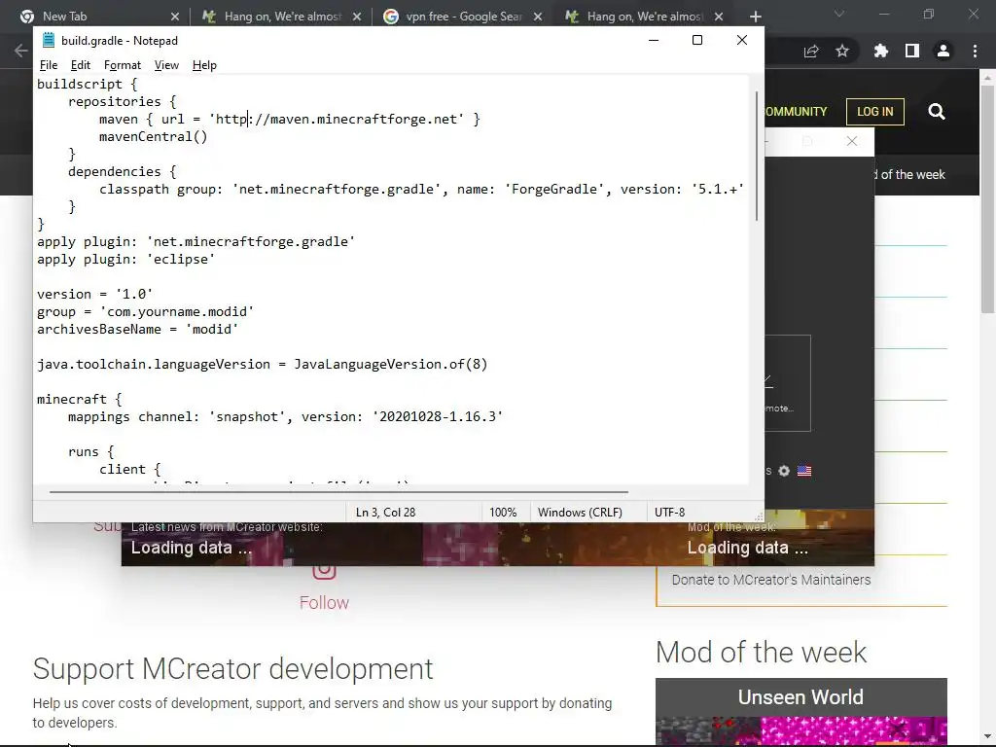The image size is (996, 747).
Task: Click the archivesBaseName = 'modid' line
Action: [138, 329]
